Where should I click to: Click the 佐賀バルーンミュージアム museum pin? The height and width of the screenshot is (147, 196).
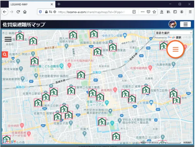coord(107,103)
